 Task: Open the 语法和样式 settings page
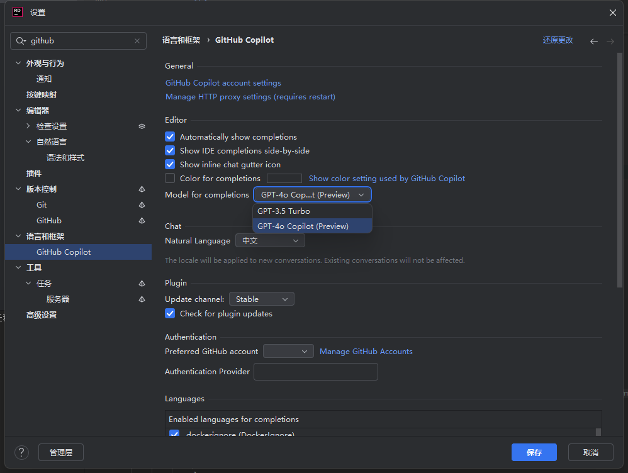click(65, 158)
